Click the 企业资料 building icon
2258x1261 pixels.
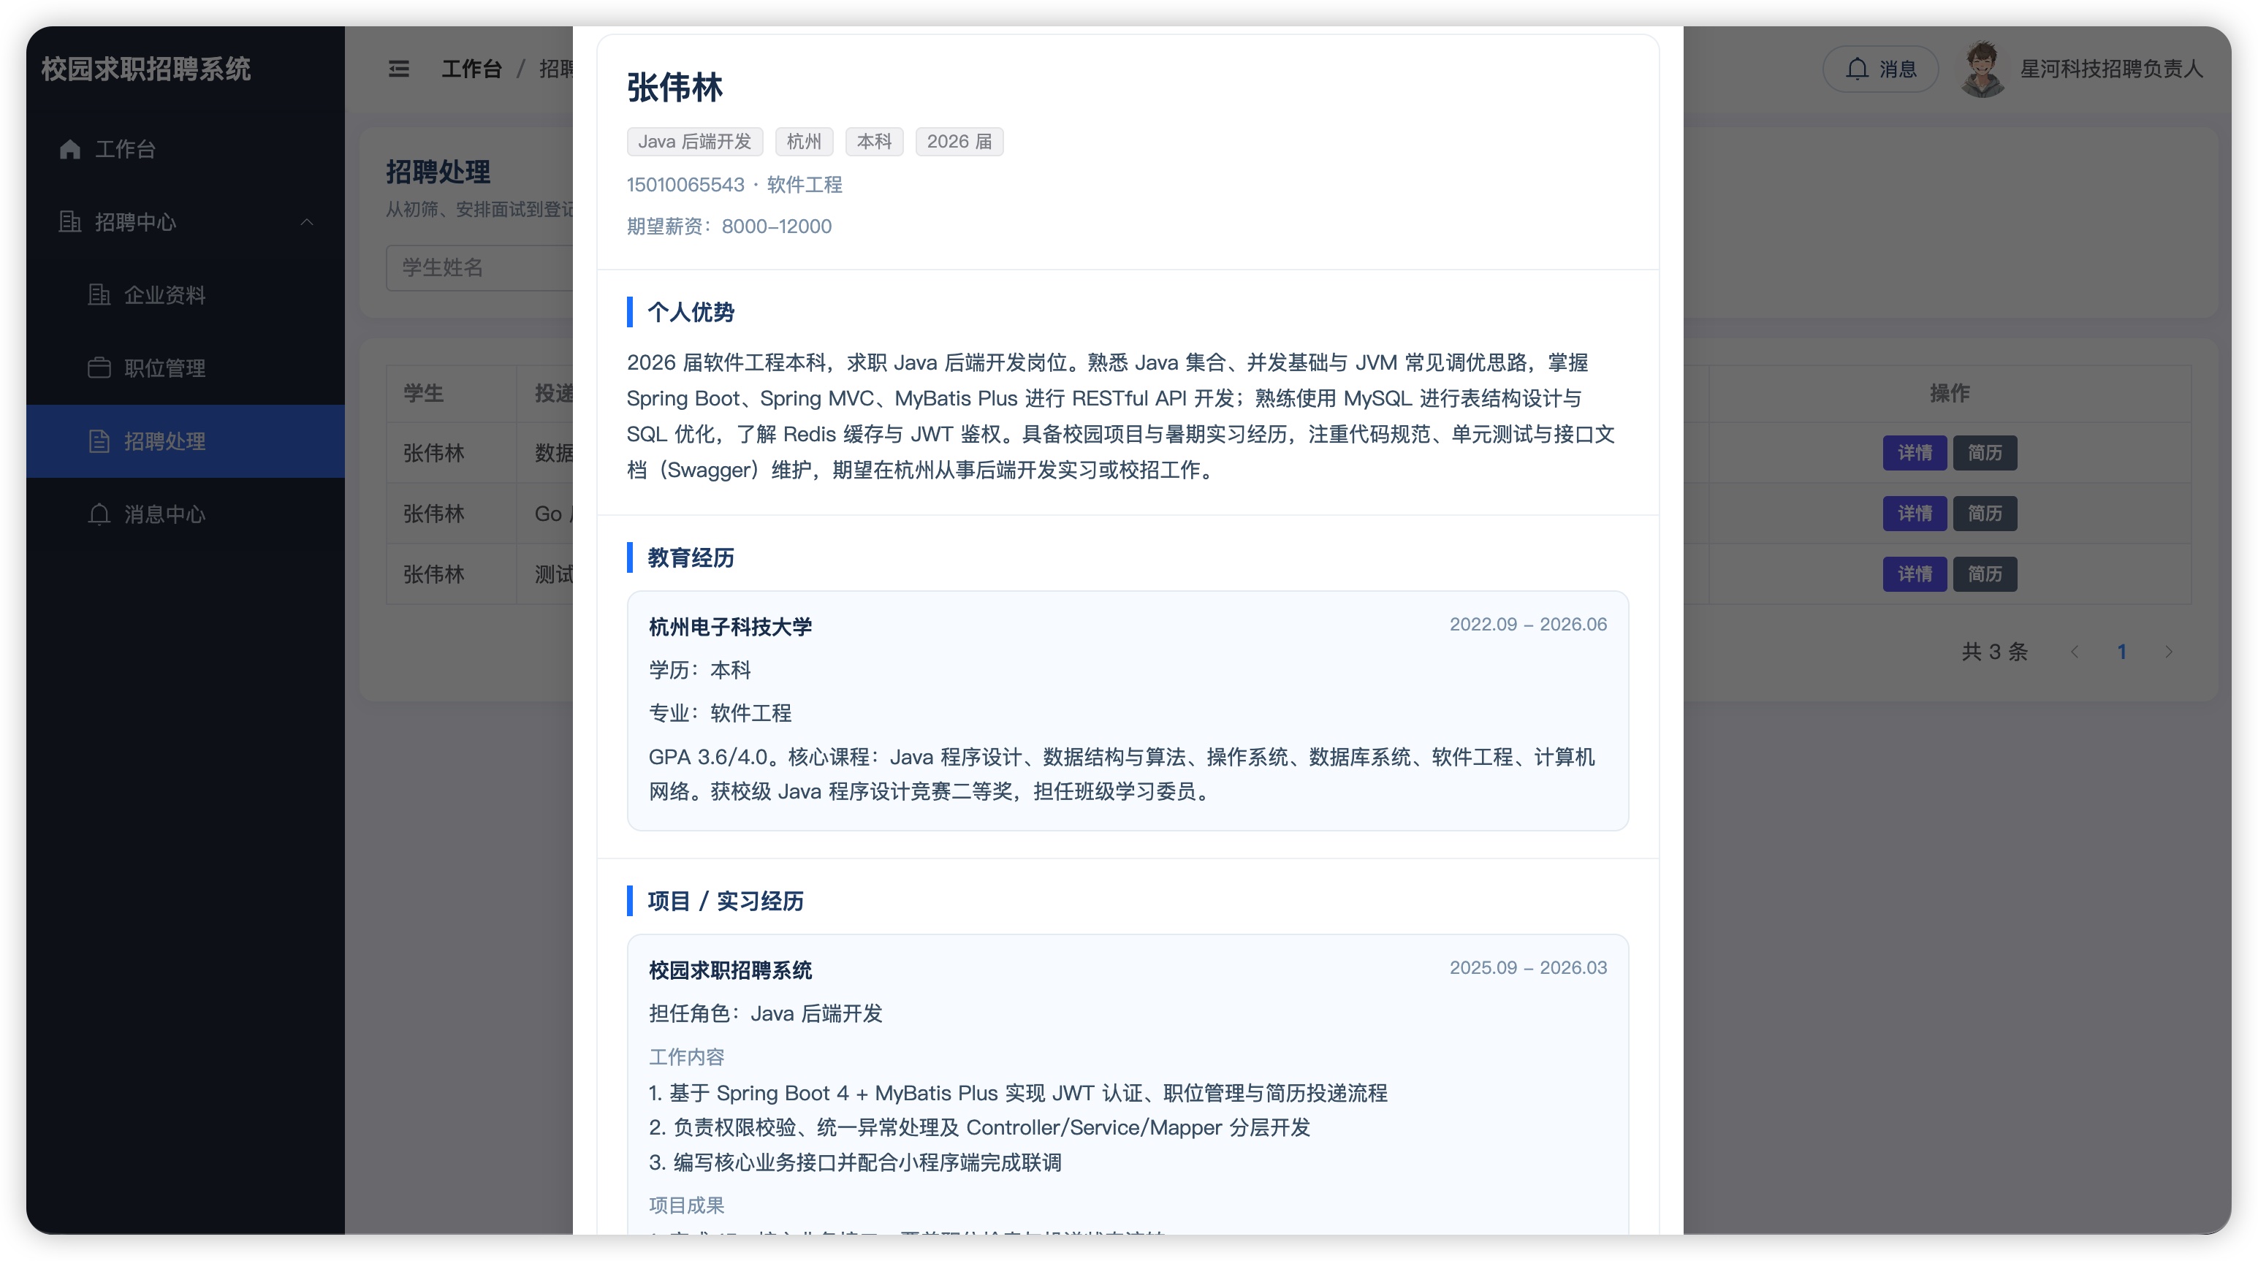click(x=99, y=295)
